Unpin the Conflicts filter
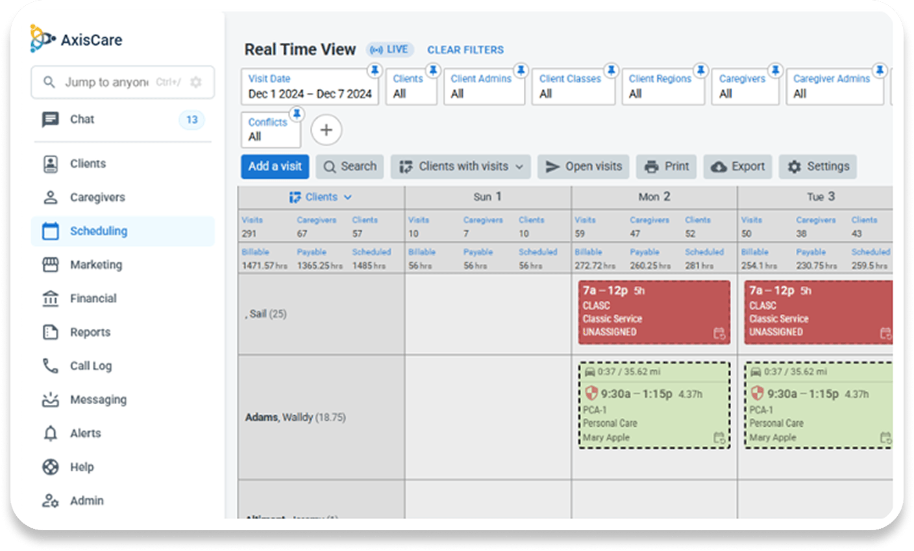Screen dimensions: 914x551 [297, 113]
